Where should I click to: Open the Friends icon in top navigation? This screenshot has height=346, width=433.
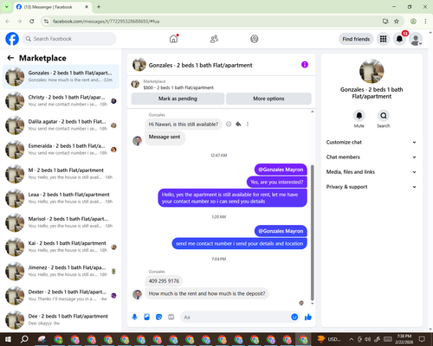(x=214, y=39)
